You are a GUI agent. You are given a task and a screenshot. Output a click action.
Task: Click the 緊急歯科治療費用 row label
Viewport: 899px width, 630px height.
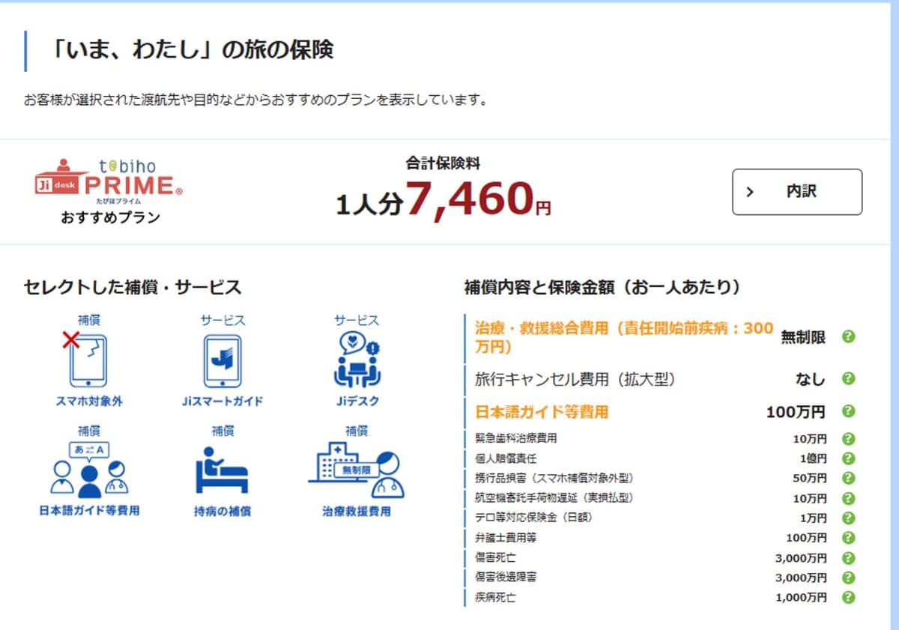point(516,438)
